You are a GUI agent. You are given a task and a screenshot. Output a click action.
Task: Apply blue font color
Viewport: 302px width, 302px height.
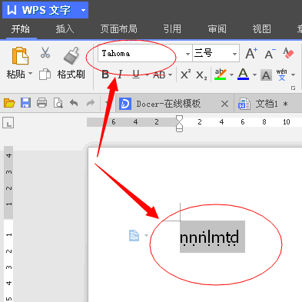pos(244,75)
